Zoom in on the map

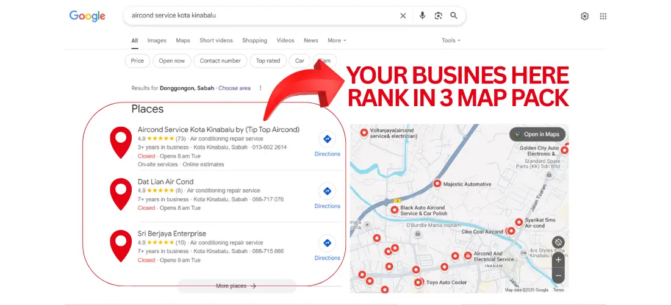558,260
